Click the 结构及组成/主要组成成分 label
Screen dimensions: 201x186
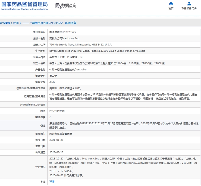31,88
